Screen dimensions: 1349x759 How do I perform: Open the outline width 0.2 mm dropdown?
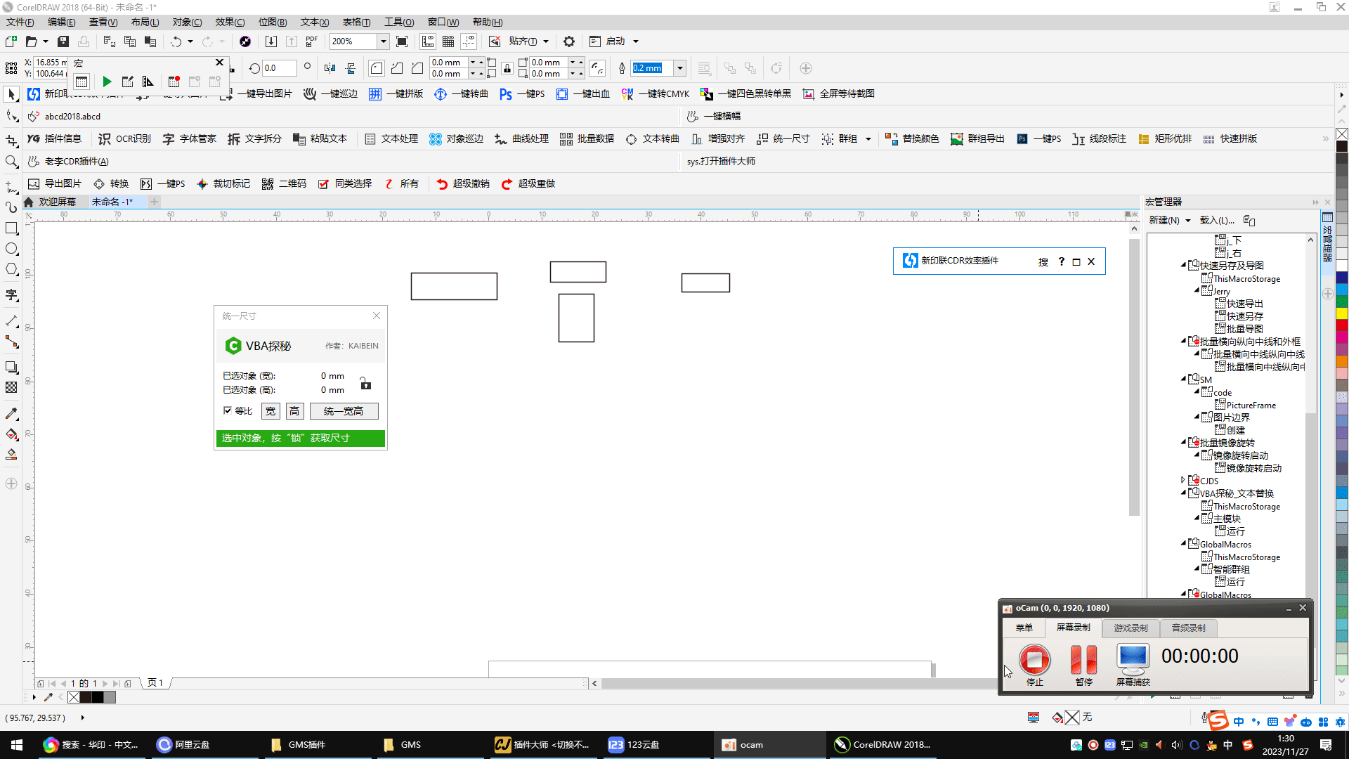click(x=679, y=68)
